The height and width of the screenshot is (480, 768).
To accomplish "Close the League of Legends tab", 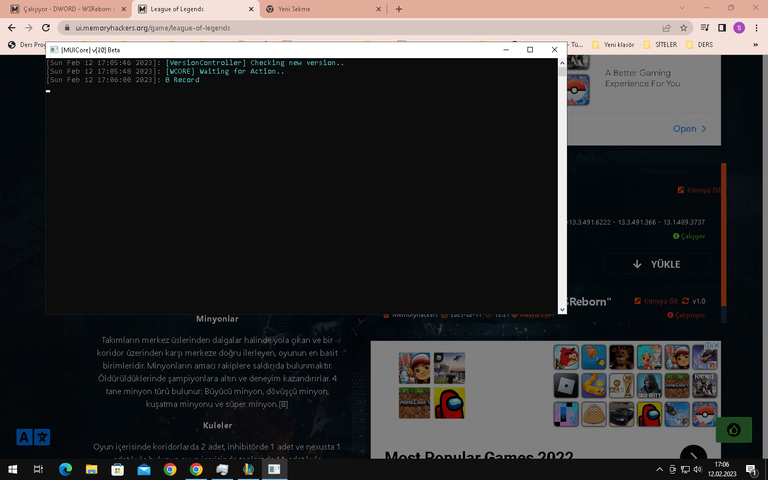I will click(x=251, y=9).
